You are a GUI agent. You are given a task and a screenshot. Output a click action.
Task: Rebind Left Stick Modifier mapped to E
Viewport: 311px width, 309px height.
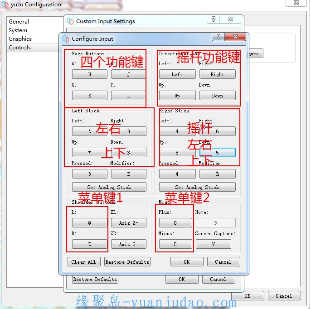click(x=129, y=174)
